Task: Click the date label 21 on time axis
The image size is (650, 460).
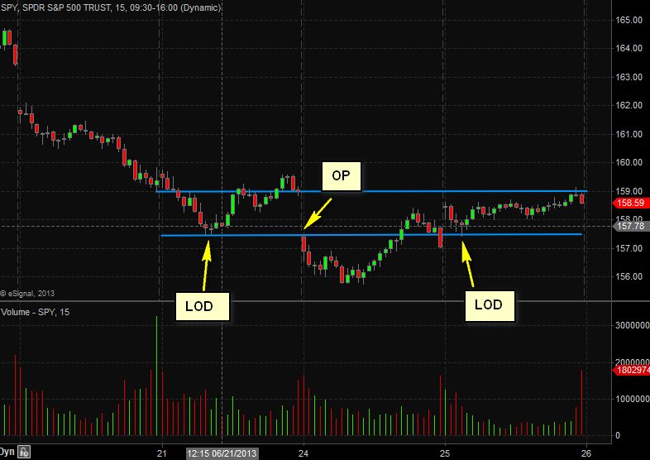Action: (x=161, y=453)
